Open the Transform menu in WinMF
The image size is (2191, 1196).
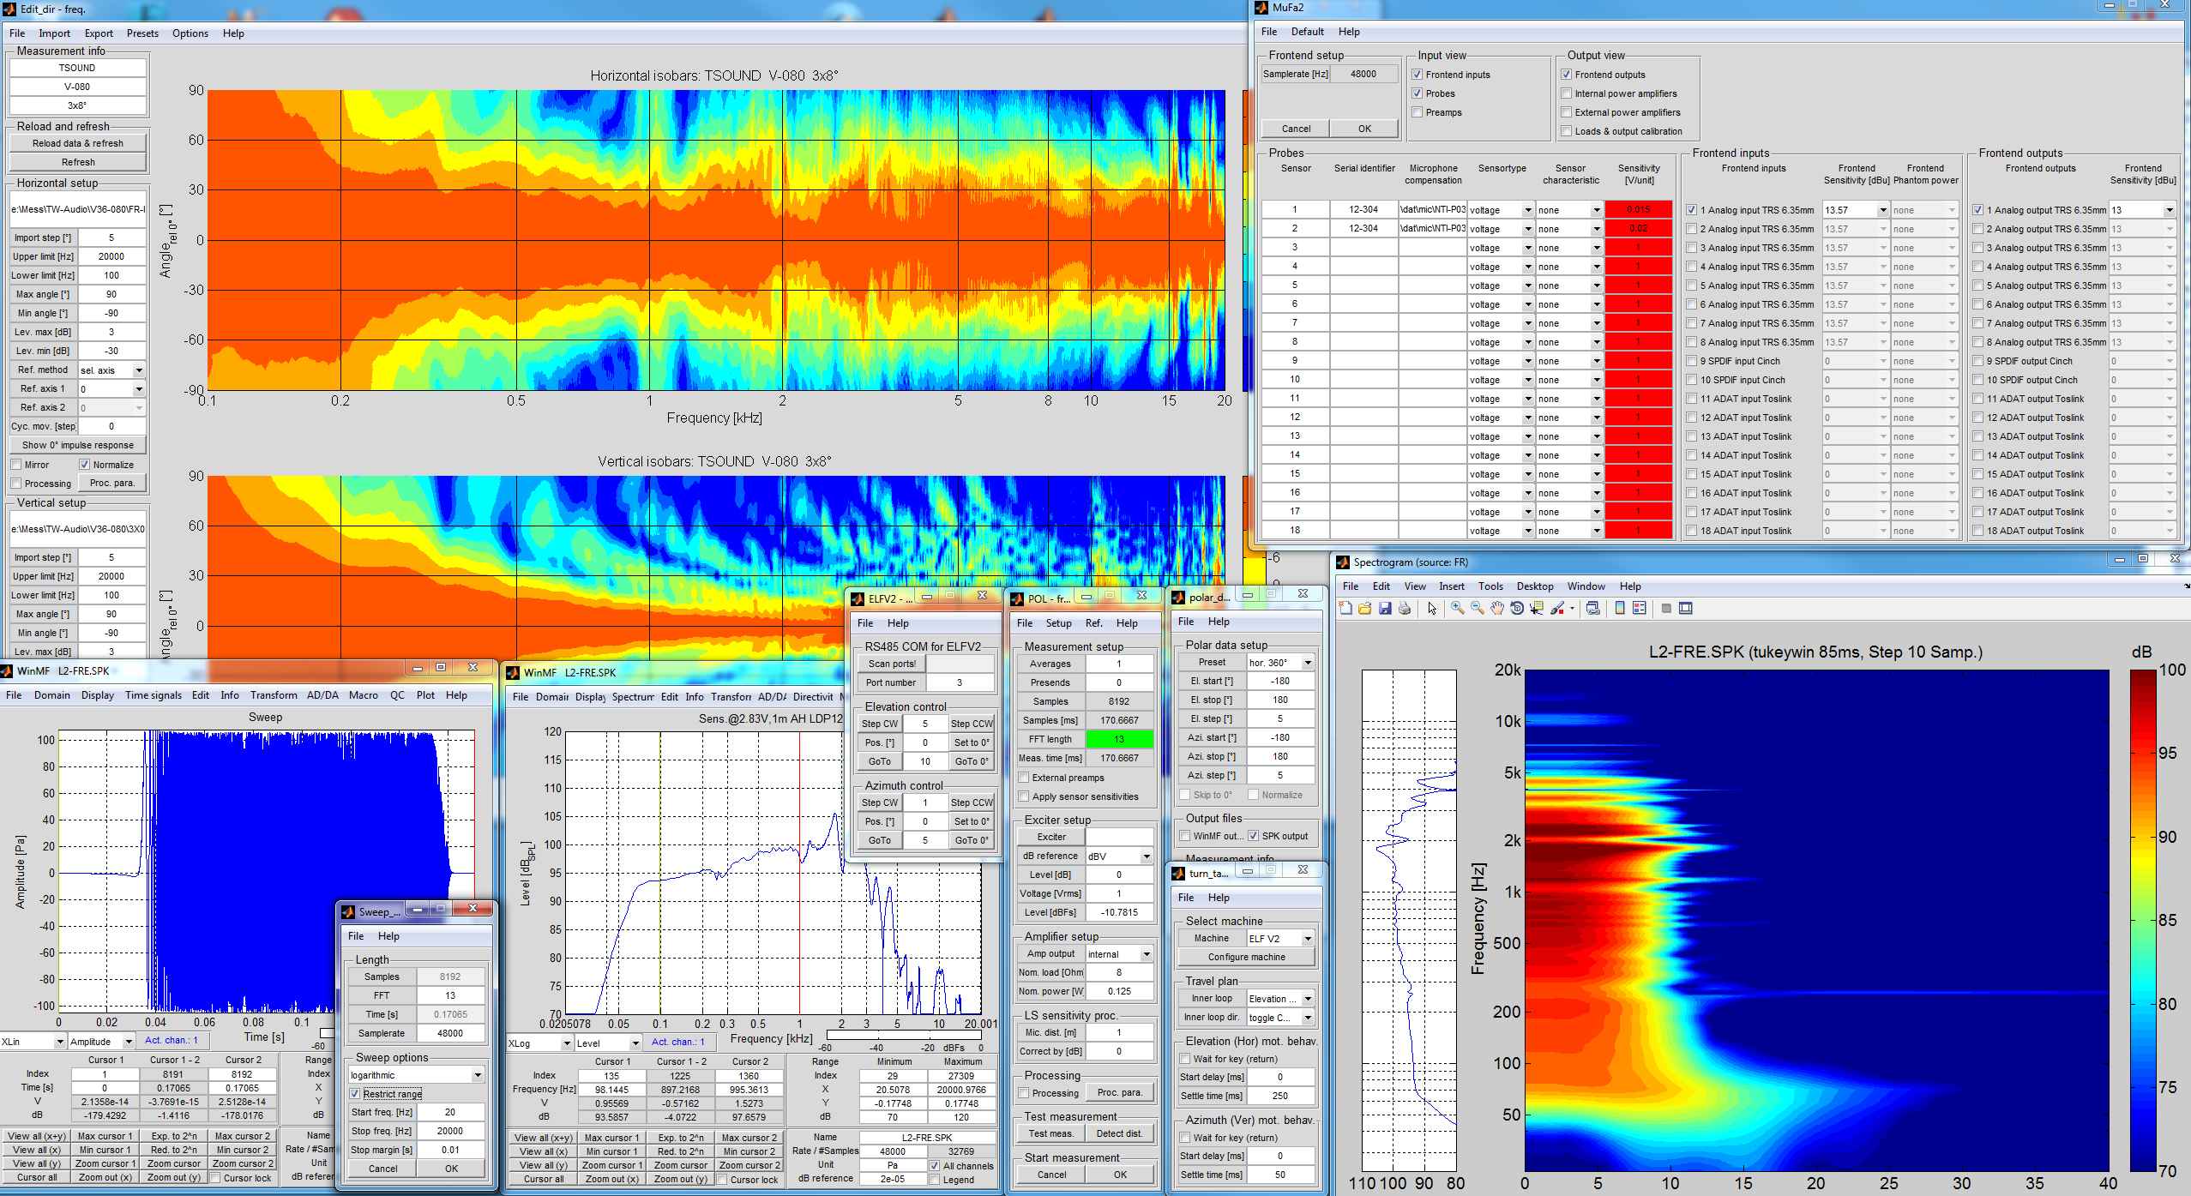(274, 695)
